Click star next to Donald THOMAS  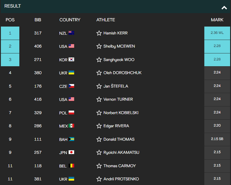[x=99, y=139]
